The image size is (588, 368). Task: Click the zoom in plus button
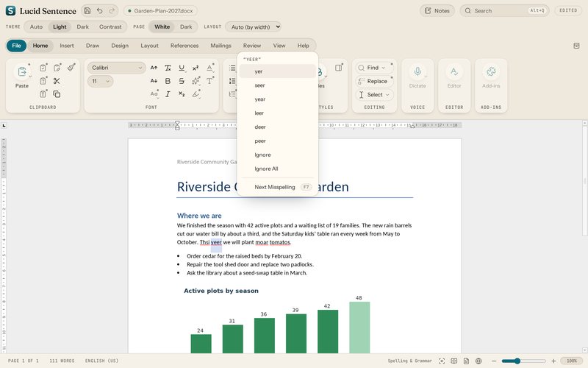click(553, 361)
